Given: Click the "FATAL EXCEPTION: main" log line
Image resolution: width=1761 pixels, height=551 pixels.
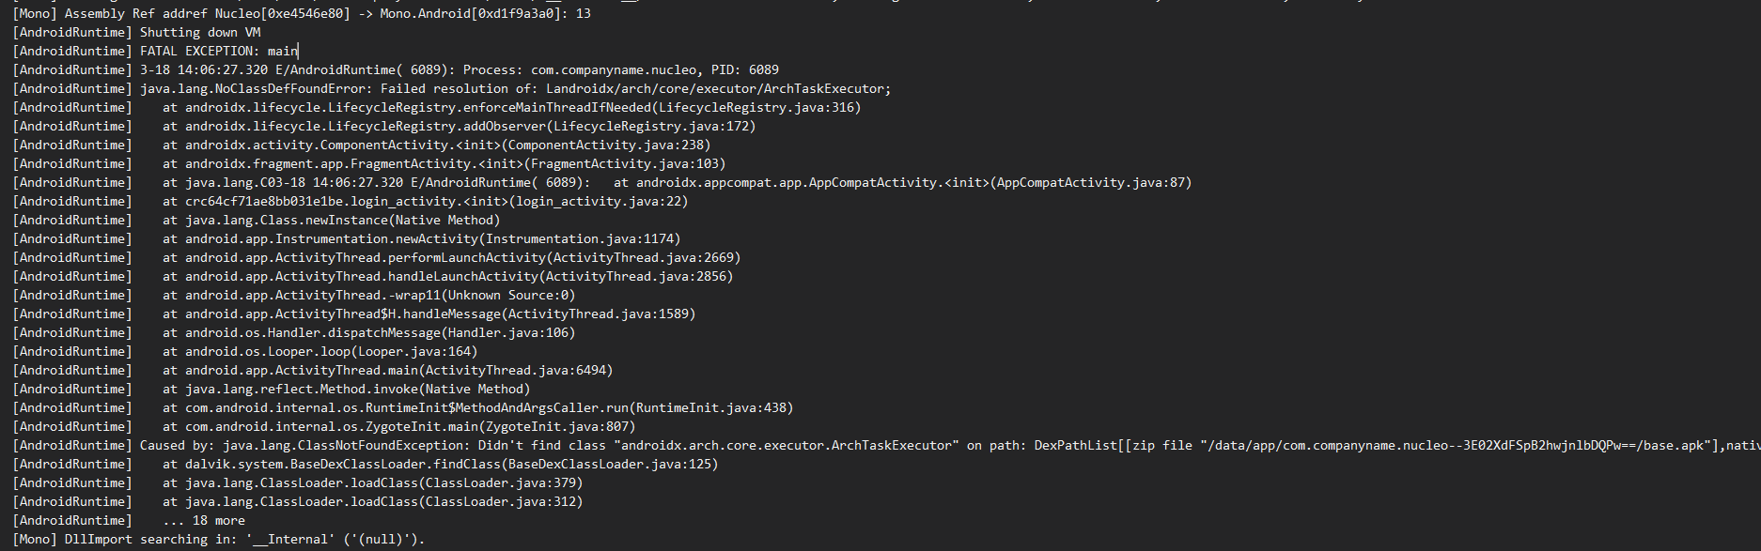Looking at the screenshot, I should click(x=218, y=51).
